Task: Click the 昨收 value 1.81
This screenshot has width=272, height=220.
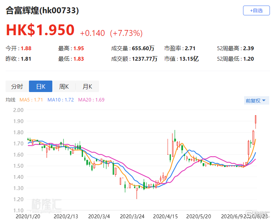Action: [x=26, y=59]
